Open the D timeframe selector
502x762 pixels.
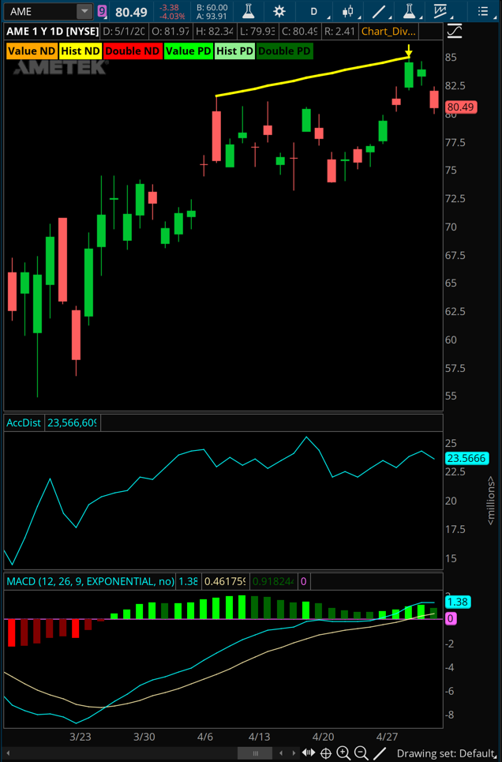[314, 11]
